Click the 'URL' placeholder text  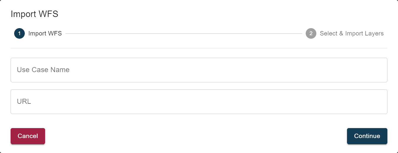[24, 102]
